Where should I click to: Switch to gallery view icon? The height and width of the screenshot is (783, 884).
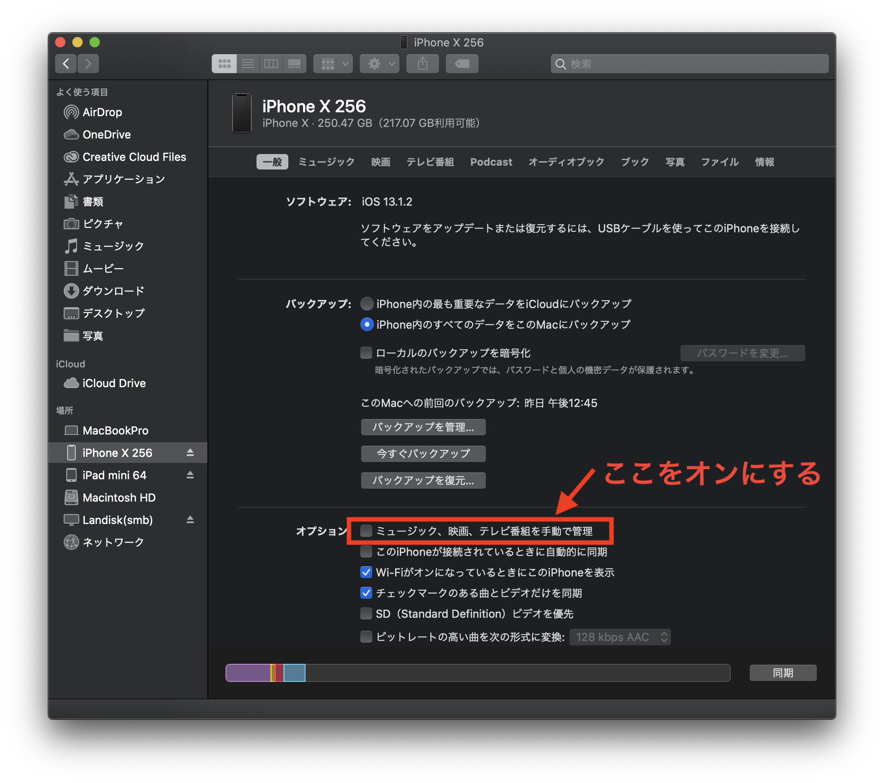294,64
